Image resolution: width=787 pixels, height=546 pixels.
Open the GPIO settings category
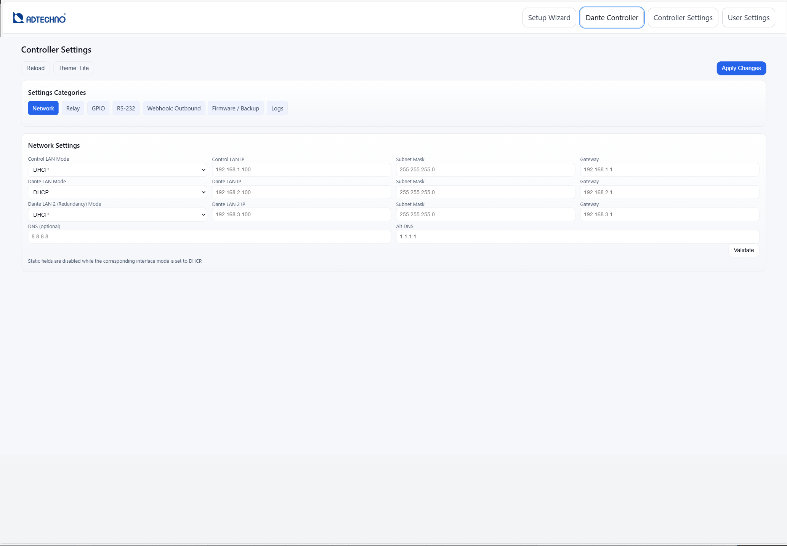point(98,108)
